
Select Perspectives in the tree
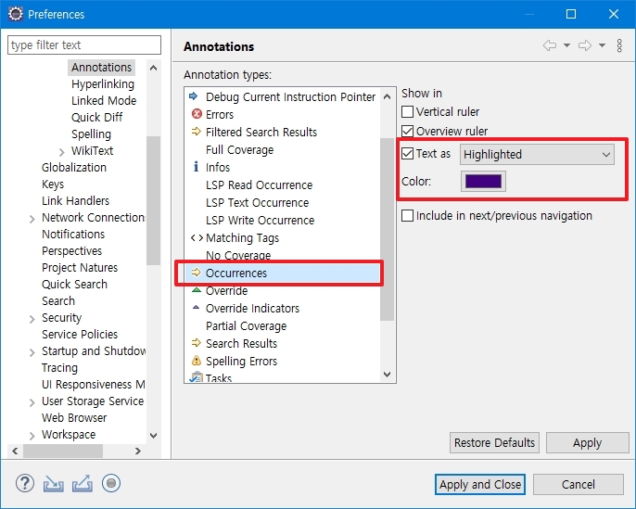point(71,251)
